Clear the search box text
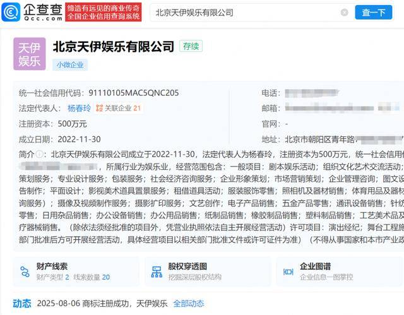The height and width of the screenshot is (315, 404). tap(344, 13)
